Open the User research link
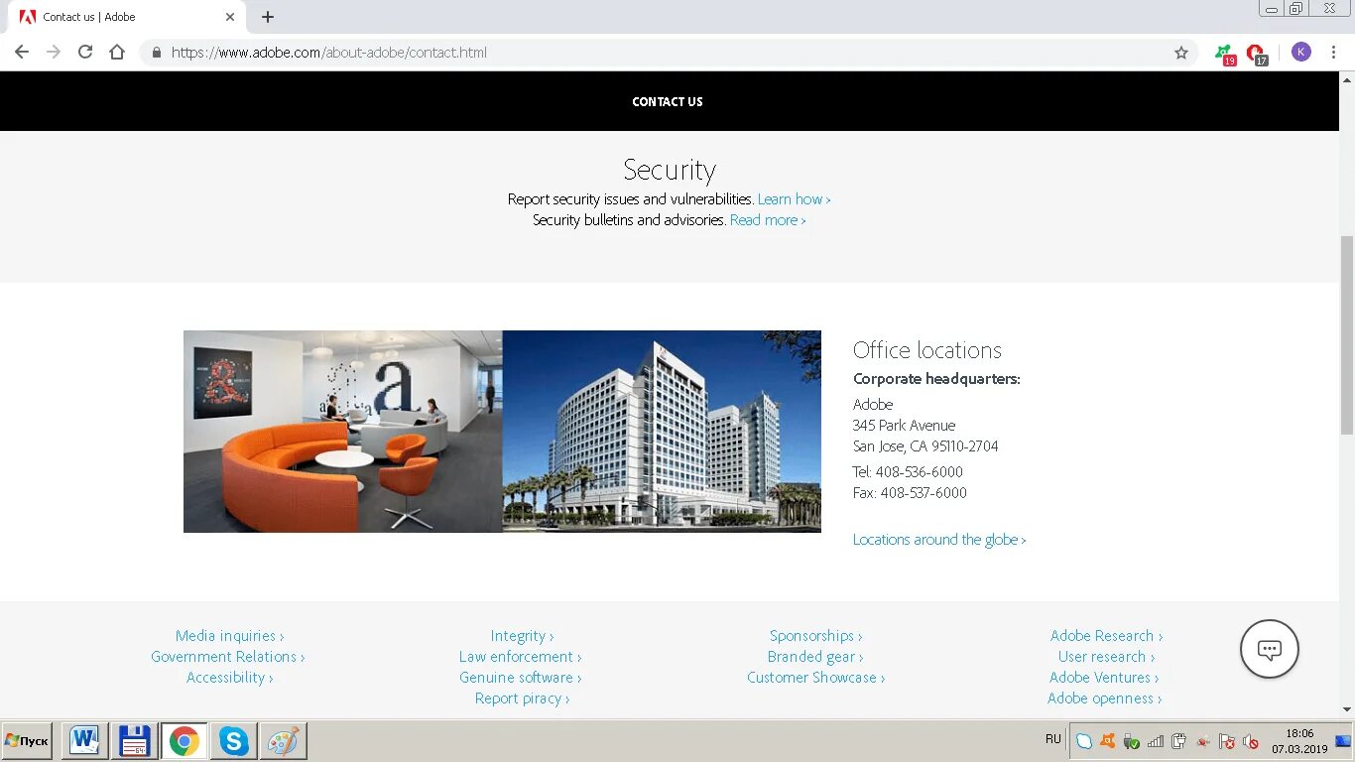Viewport: 1355px width, 762px height. [1106, 657]
